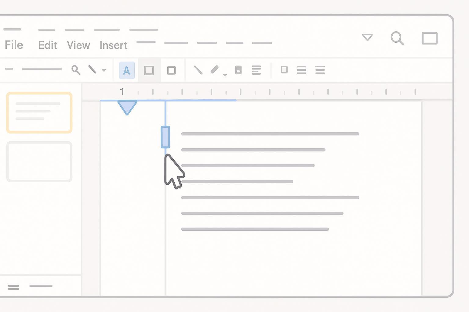Screen dimensions: 469x312
Task: Expand the dropdown arrow under the highlighter
Action: 225,75
